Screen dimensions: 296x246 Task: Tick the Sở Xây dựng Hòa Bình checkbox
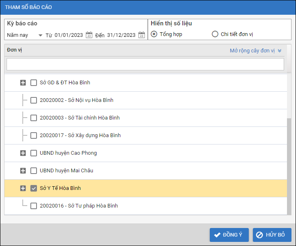(x=34, y=135)
